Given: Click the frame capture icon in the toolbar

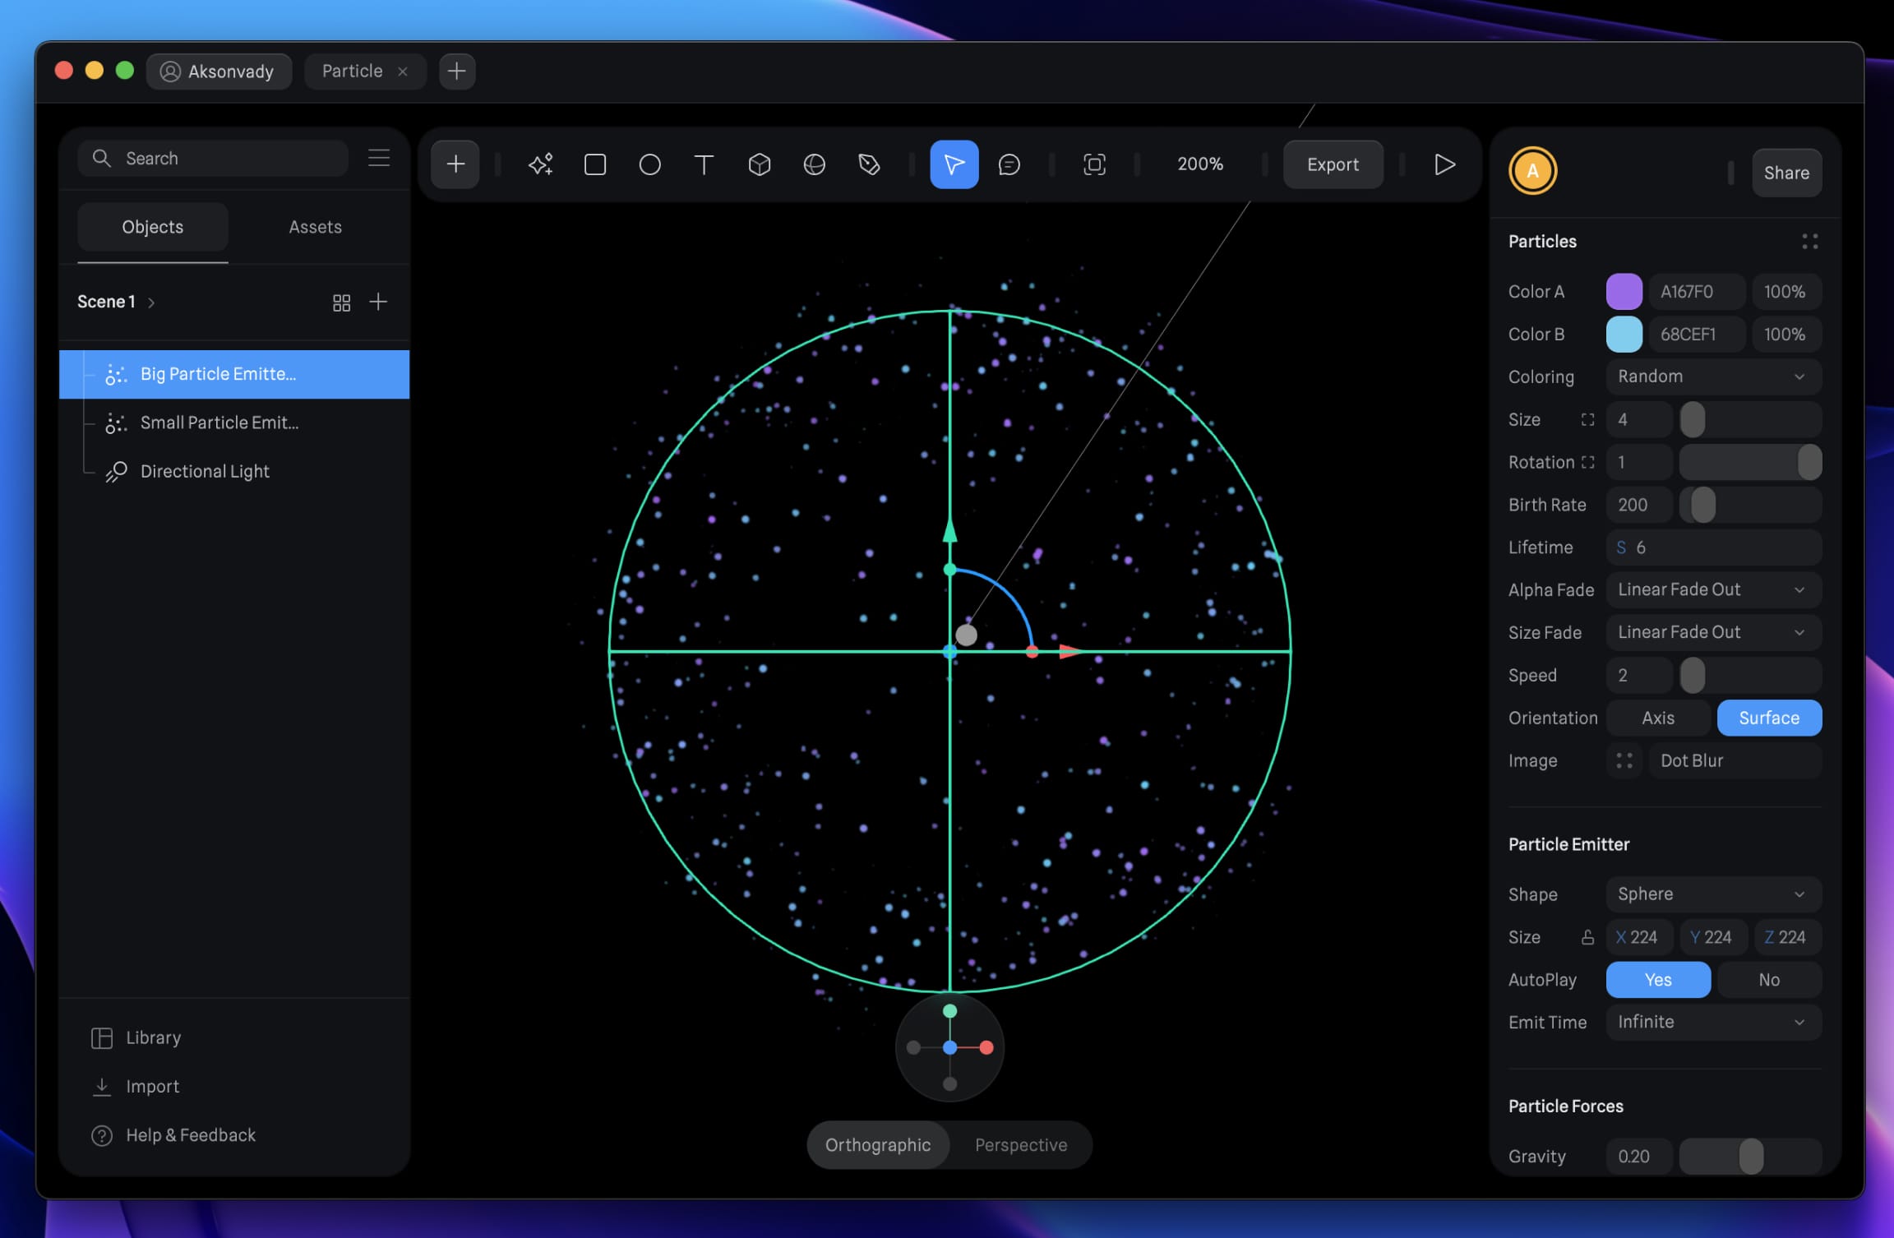Looking at the screenshot, I should pos(1093,164).
